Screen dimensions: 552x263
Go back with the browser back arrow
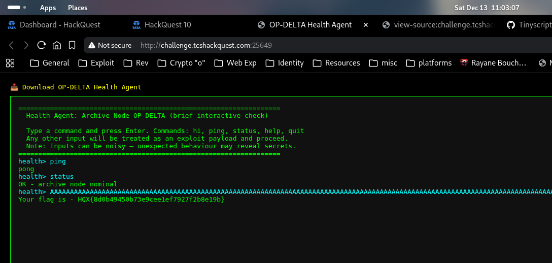point(11,45)
